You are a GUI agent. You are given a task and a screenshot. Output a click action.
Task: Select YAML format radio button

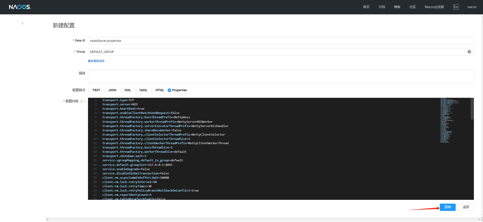(136, 90)
